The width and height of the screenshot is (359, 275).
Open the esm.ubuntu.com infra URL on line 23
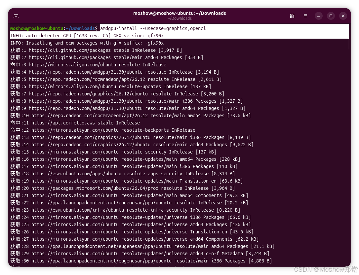[x=78, y=210]
